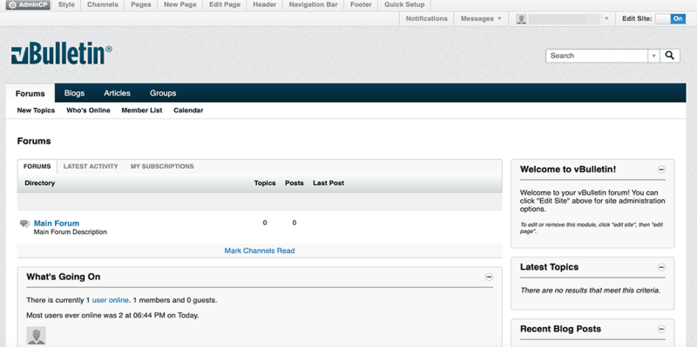Collapse the Welcome to vBulletin module
The image size is (697, 347).
pos(661,170)
